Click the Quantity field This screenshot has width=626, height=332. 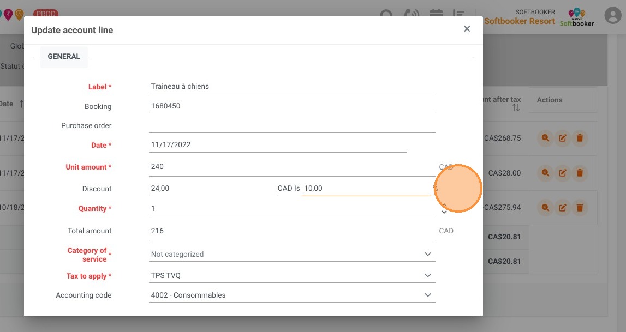[x=292, y=208]
